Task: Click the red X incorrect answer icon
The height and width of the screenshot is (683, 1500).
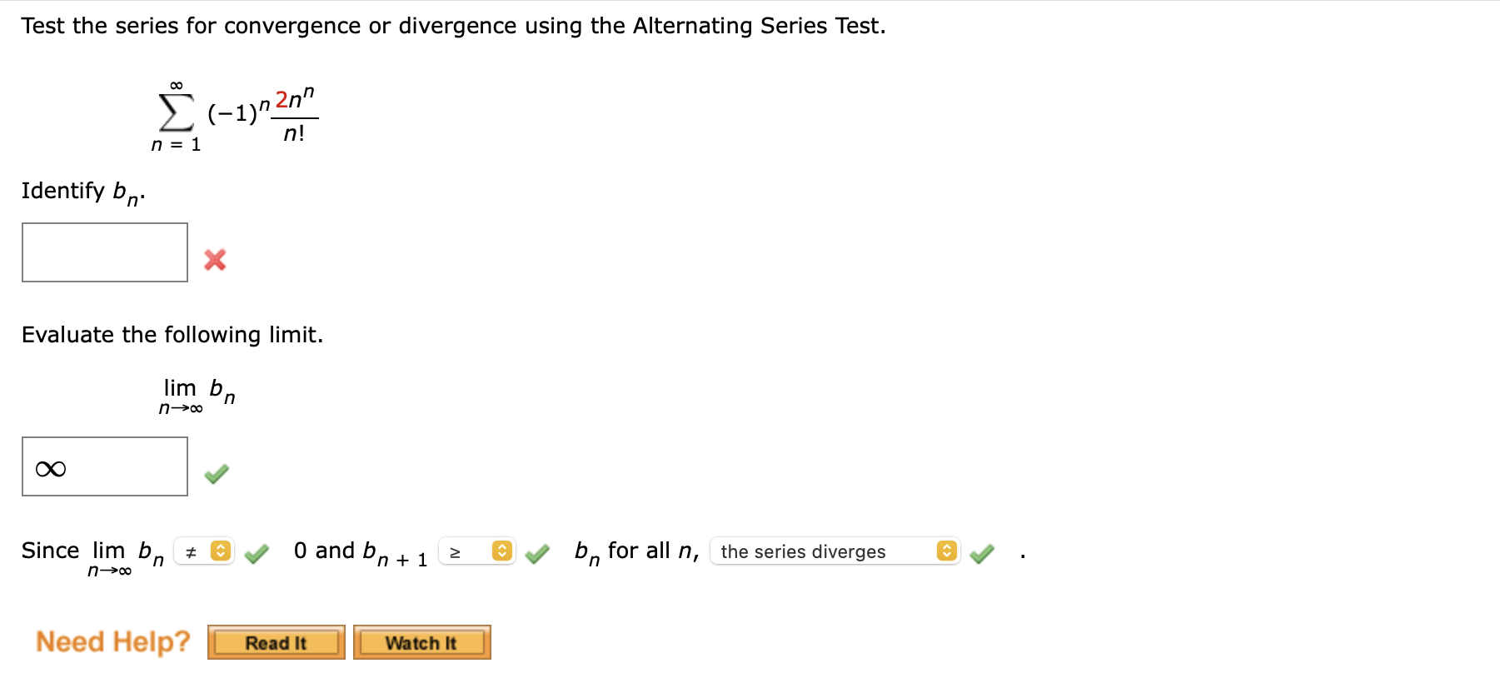Action: click(x=215, y=260)
